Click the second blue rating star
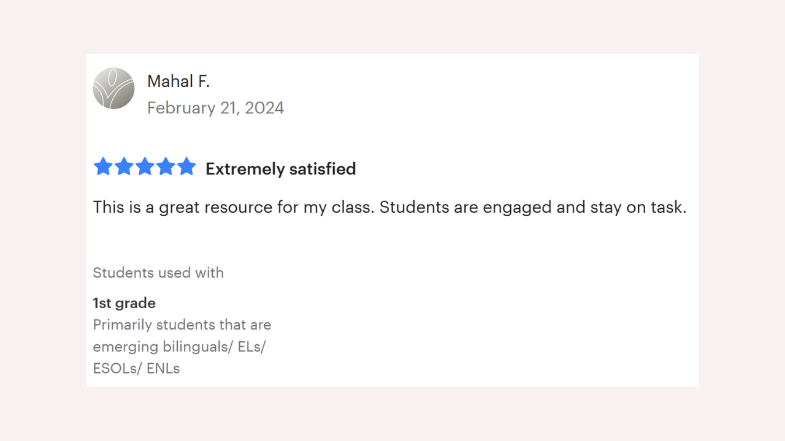Screen dimensions: 785x441 124,167
